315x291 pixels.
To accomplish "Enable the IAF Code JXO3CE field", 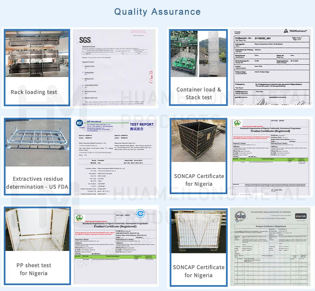I will (278, 120).
